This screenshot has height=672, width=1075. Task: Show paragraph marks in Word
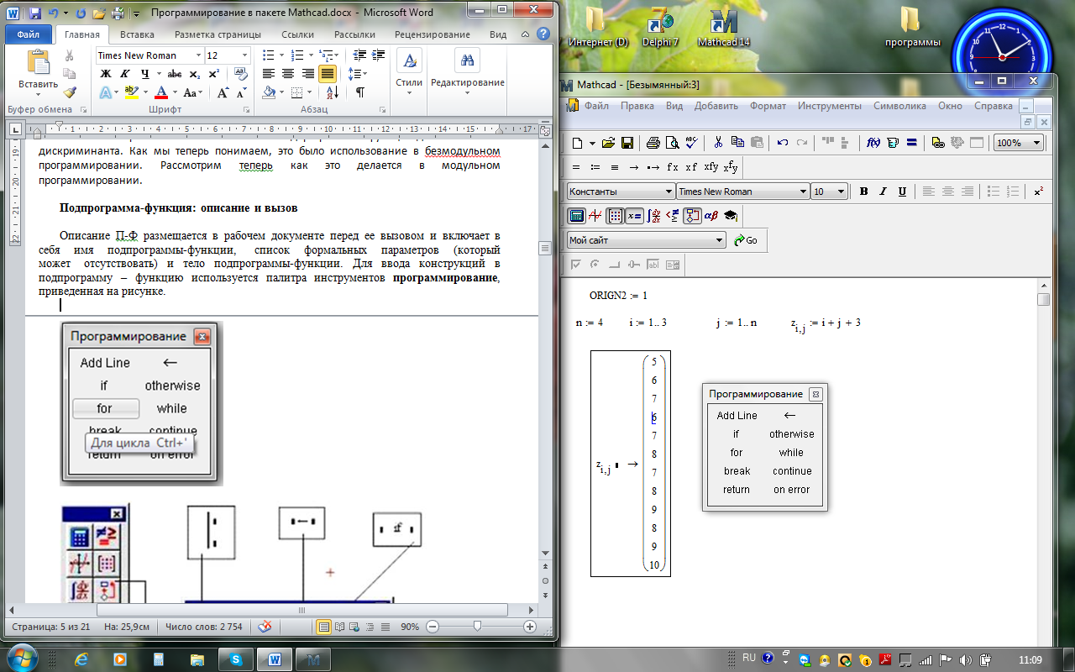(x=359, y=92)
